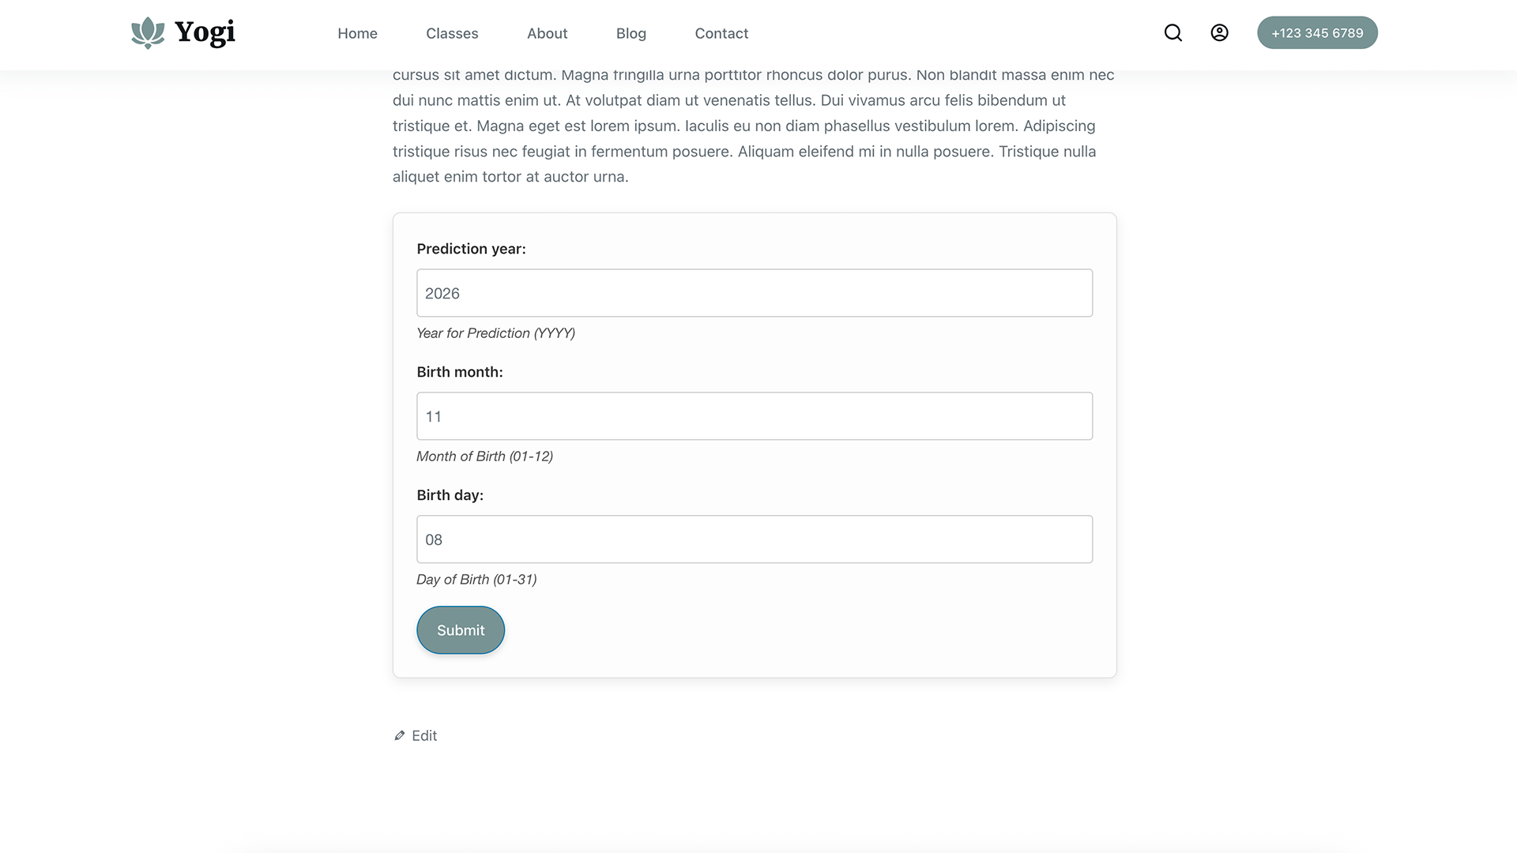
Task: Click the Day of Birth hint text
Action: click(476, 579)
